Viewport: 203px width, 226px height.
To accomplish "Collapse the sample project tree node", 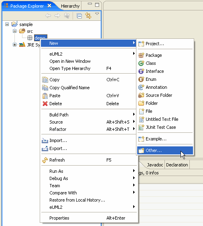I will coord(7,24).
